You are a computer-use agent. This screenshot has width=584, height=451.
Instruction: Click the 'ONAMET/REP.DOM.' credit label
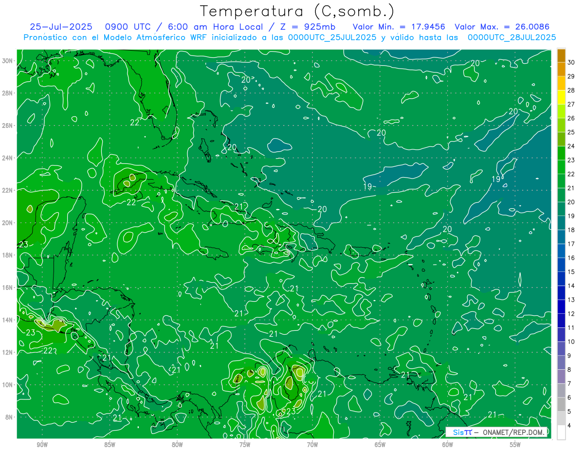(513, 432)
